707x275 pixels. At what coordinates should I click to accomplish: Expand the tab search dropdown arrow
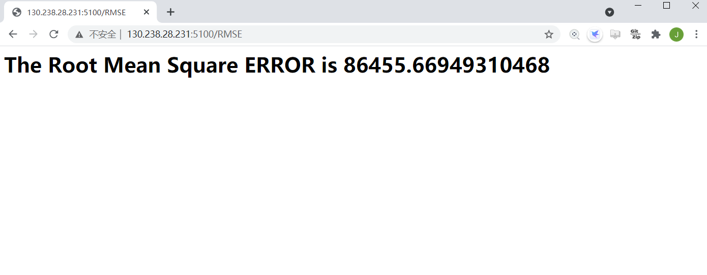(609, 12)
